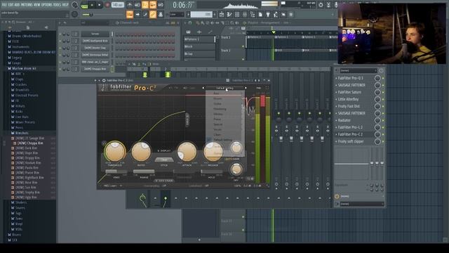Click the Display button in Pro-C 2
This screenshot has height=253, width=449.
[164, 150]
